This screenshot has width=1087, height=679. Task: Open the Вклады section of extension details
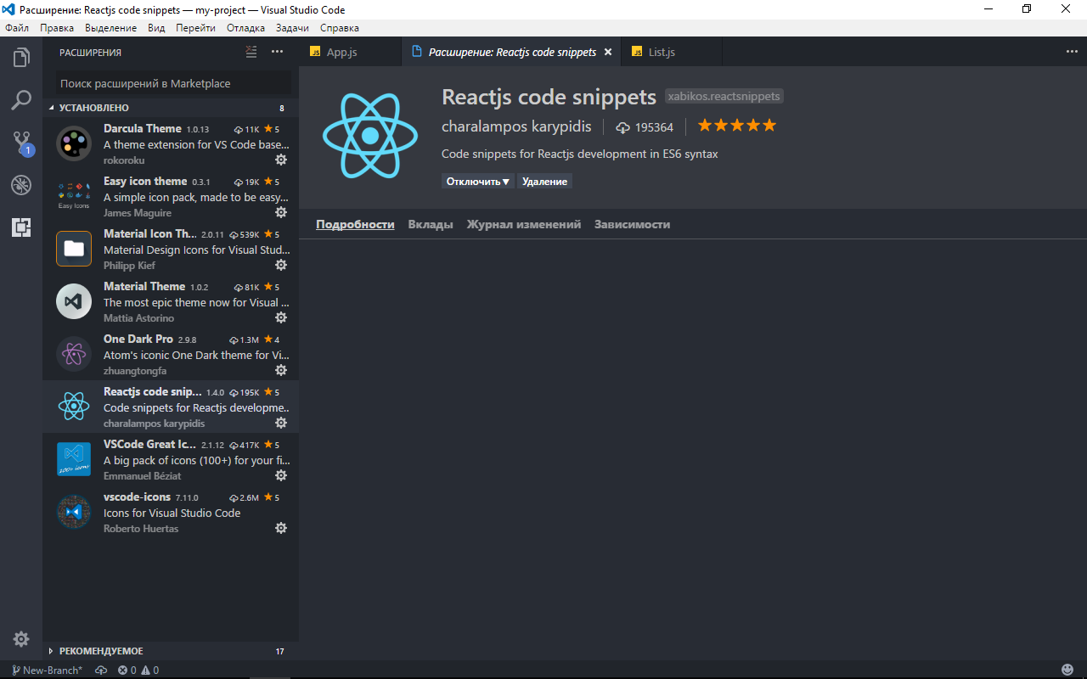point(430,224)
